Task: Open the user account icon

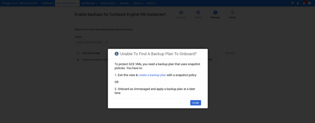Action: (x=298, y=3)
